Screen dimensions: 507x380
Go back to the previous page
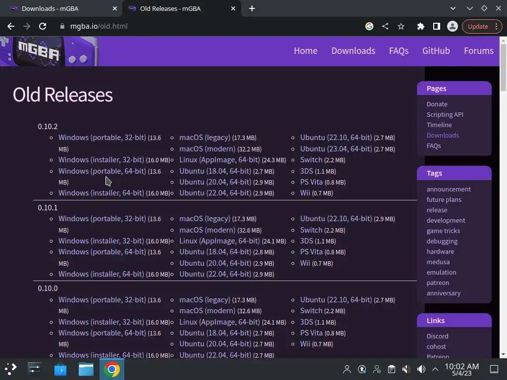pos(11,26)
